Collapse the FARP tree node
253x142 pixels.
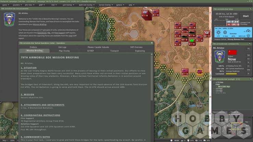tap(214, 84)
